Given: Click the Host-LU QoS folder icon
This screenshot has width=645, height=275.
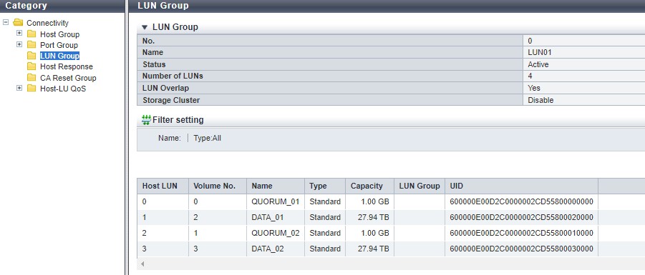Looking at the screenshot, I should (x=31, y=89).
